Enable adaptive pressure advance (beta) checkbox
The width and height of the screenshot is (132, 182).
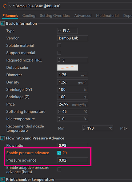coord(59,169)
